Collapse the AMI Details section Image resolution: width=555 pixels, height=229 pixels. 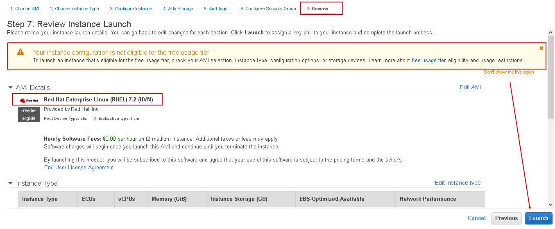pyautogui.click(x=10, y=88)
